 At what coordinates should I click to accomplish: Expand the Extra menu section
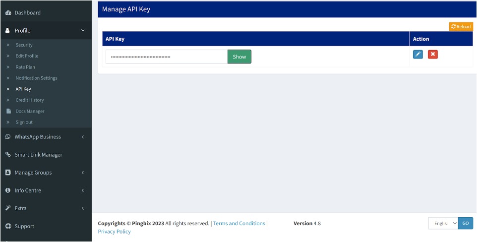pos(83,208)
